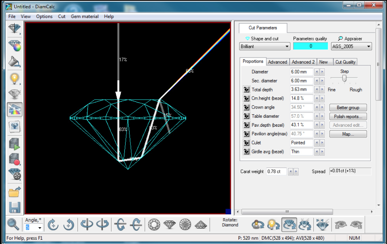The width and height of the screenshot is (387, 244).
Task: Click the light bulb lighting icon
Action: [15, 78]
